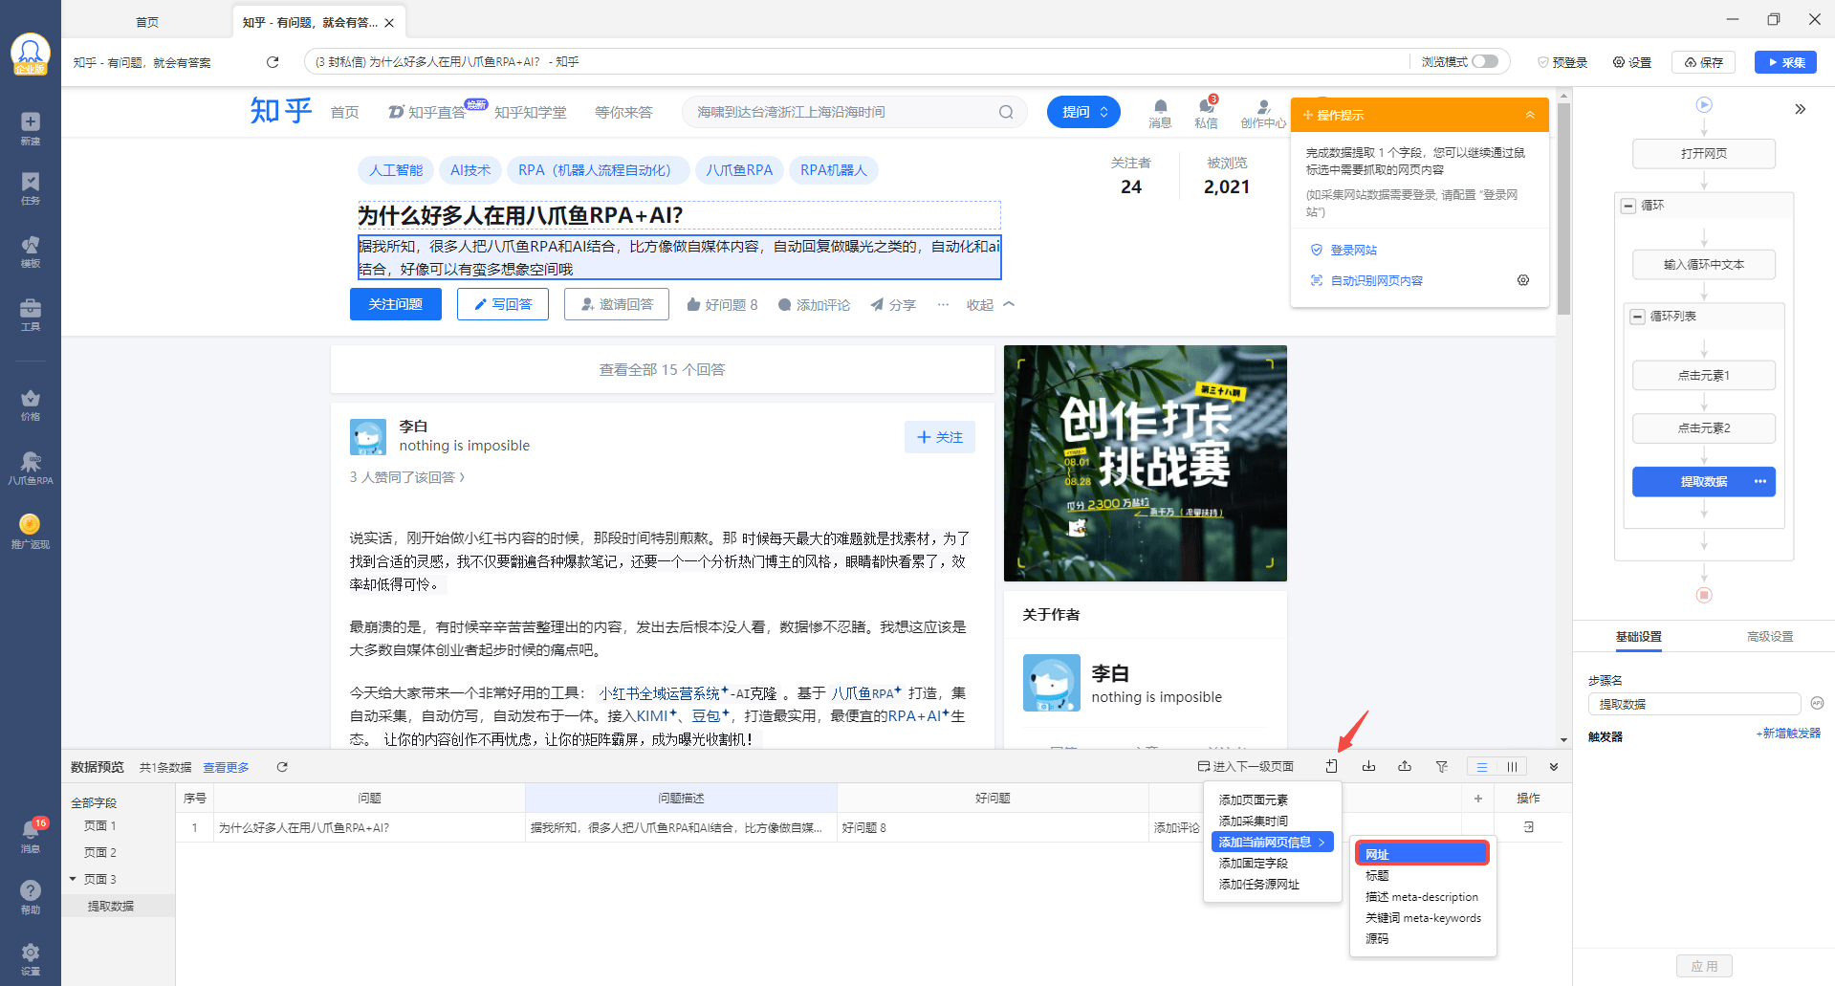Click the import (download tray) icon in the data toolbar

click(1368, 766)
